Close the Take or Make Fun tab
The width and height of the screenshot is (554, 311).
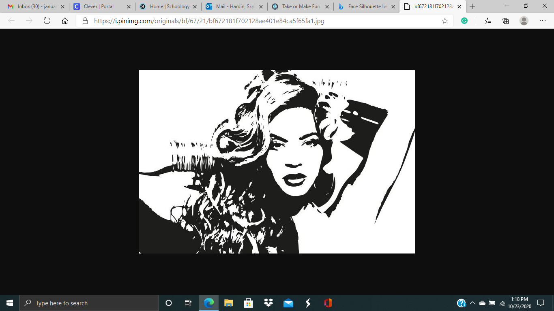[327, 6]
